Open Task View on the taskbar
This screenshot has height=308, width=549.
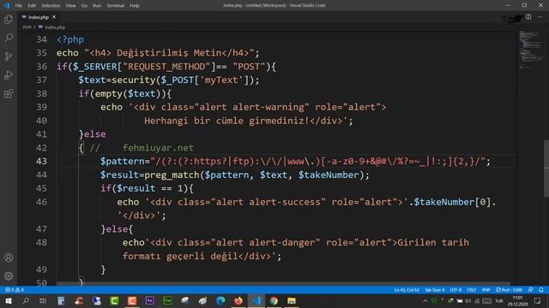43,300
